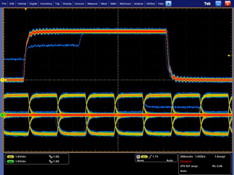Click the trigger type A indicator
Viewport: 234px width, 175px height.
138,156
